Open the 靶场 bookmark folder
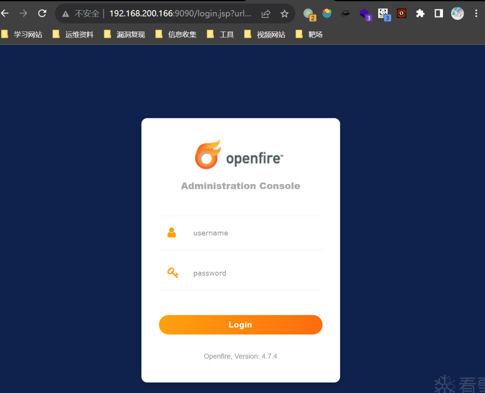This screenshot has width=485, height=393. coord(309,34)
